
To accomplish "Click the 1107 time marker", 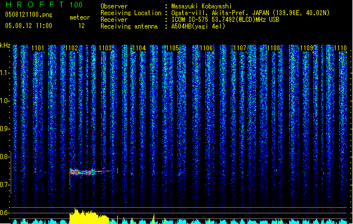I will tap(240, 48).
